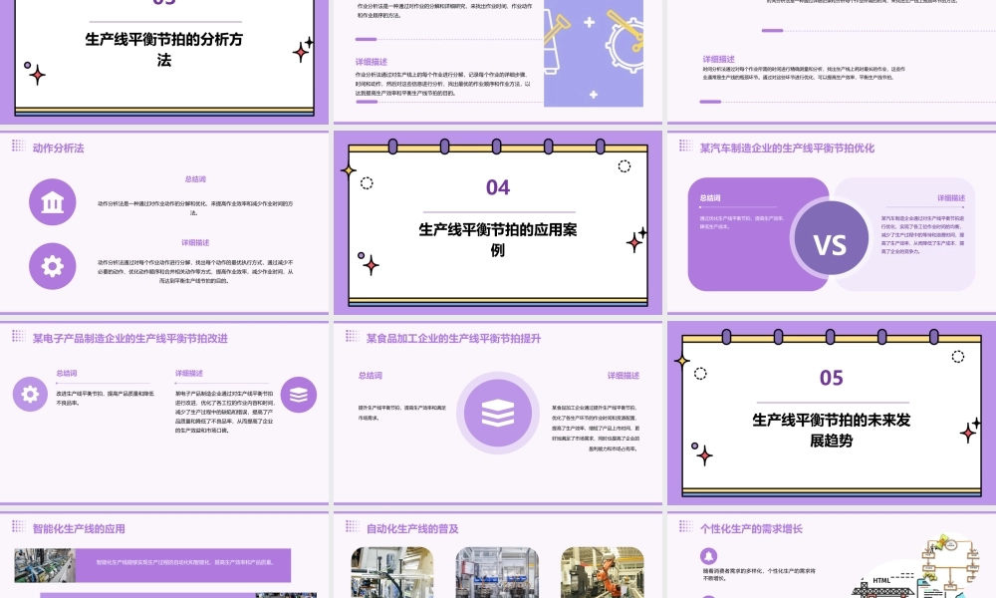
Task: Click the 某食品加工企业的生产线平衡节拍提升 title
Action: tap(453, 339)
